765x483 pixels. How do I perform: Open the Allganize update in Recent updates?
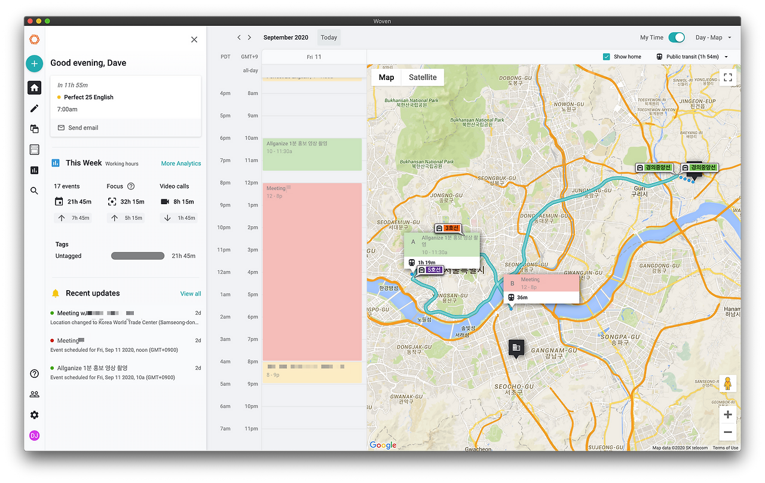(126, 373)
